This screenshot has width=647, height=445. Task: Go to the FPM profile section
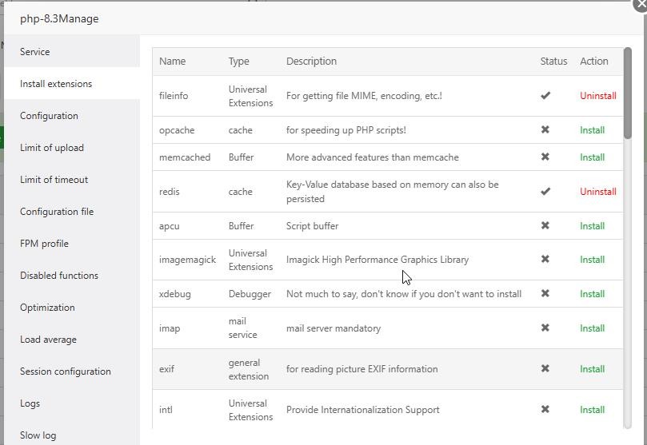[x=44, y=244]
